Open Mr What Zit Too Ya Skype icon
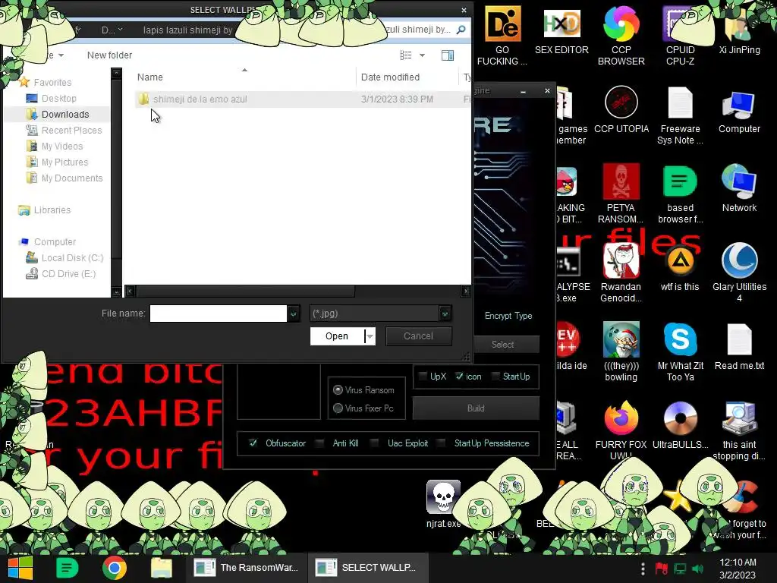 (680, 351)
